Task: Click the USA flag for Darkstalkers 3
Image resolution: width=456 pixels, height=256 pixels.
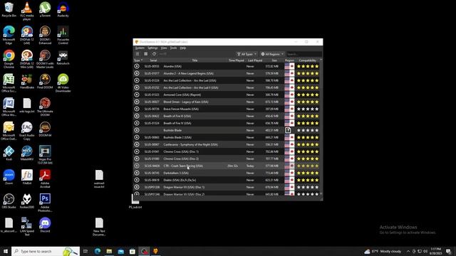Action: (x=289, y=173)
